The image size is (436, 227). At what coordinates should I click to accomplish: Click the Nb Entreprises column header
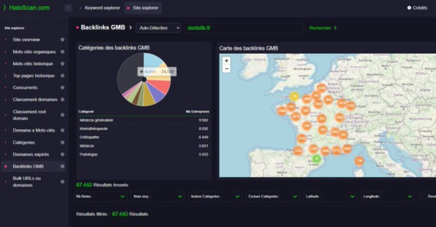point(198,112)
